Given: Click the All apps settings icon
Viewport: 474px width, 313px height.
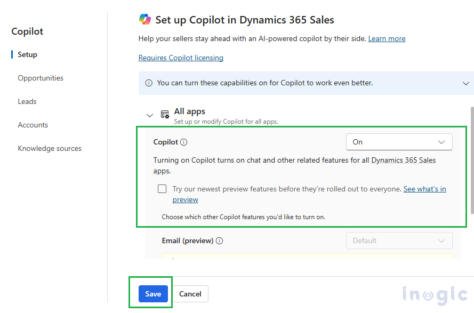Looking at the screenshot, I should pyautogui.click(x=165, y=115).
